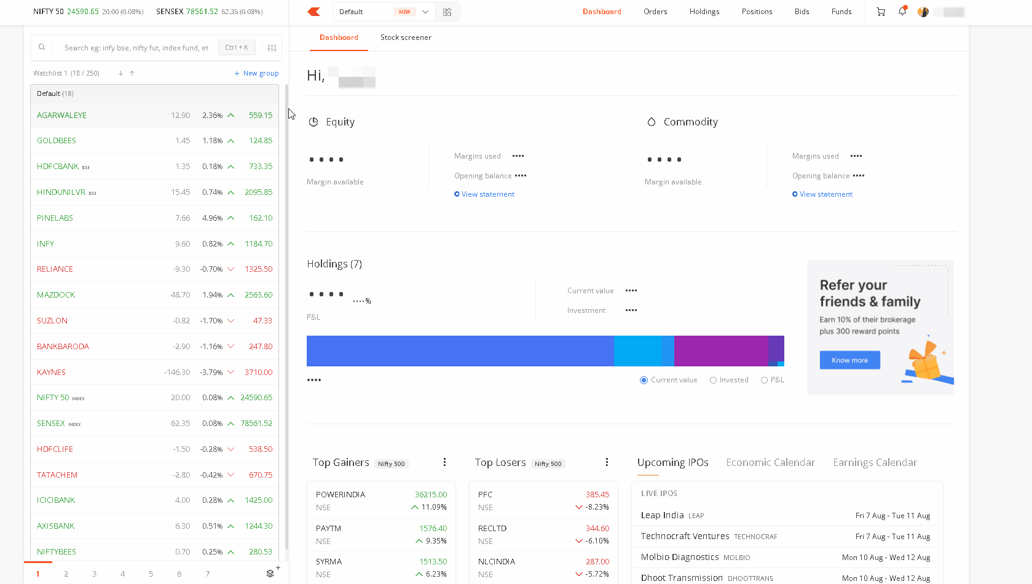Select AGARWALEYE in the watchlist
The height and width of the screenshot is (584, 1032).
(155, 115)
